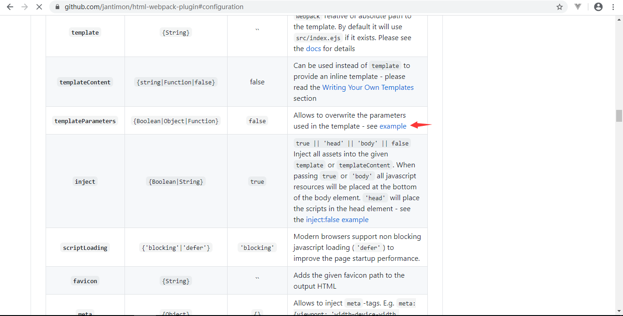This screenshot has height=316, width=623.
Task: Click {'blocking'|'defer'} type cell
Action: click(176, 248)
